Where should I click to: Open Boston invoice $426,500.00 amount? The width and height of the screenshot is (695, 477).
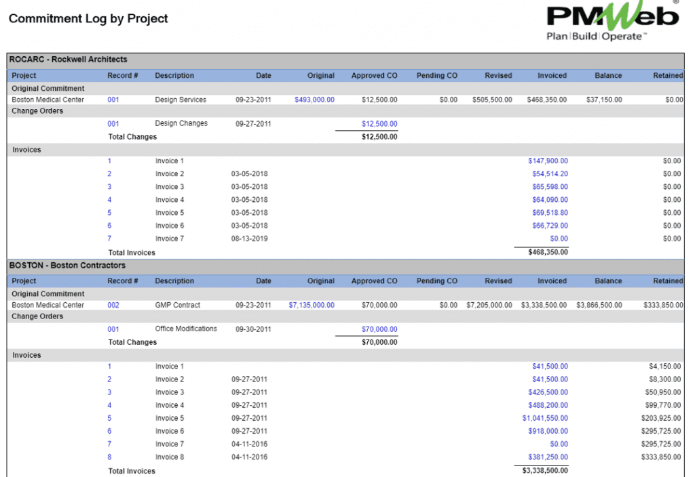pos(548,392)
